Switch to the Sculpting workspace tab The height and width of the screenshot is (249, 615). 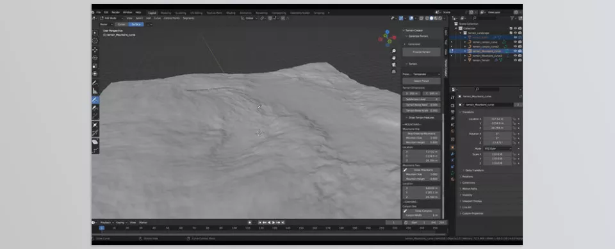click(x=181, y=13)
